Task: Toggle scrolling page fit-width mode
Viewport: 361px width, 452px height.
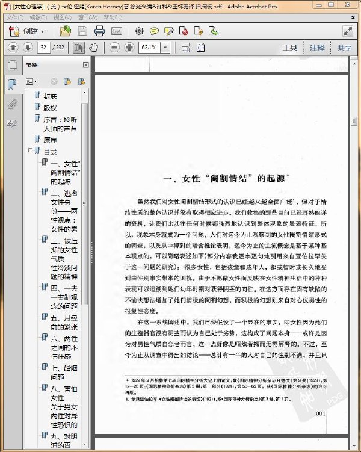Action: (x=185, y=48)
